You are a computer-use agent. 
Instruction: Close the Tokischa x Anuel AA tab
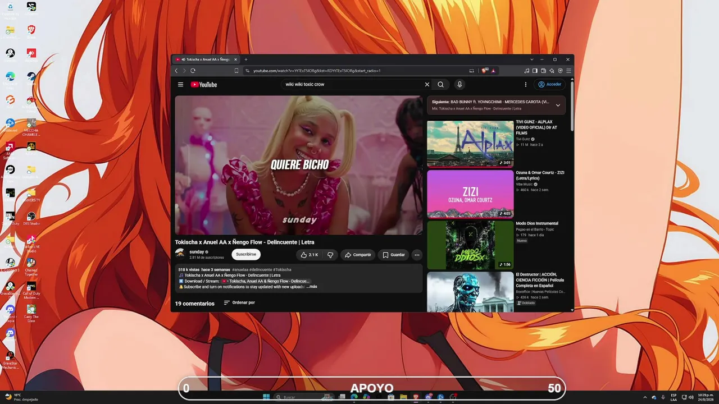click(236, 59)
